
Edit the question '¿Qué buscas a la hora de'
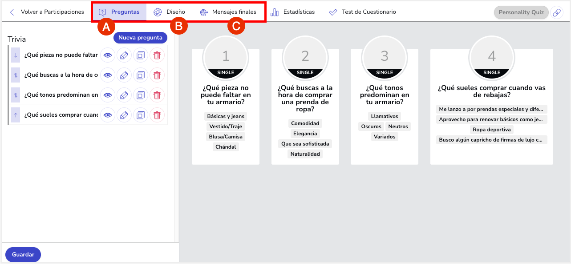pyautogui.click(x=124, y=75)
